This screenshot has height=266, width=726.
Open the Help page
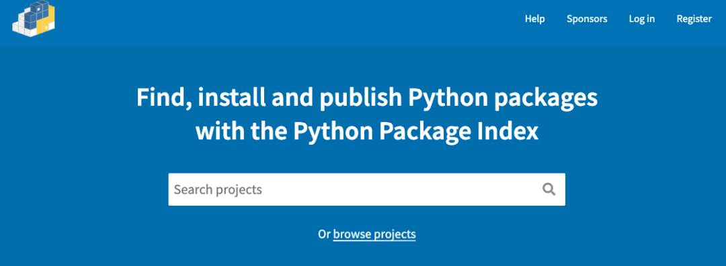tap(535, 19)
